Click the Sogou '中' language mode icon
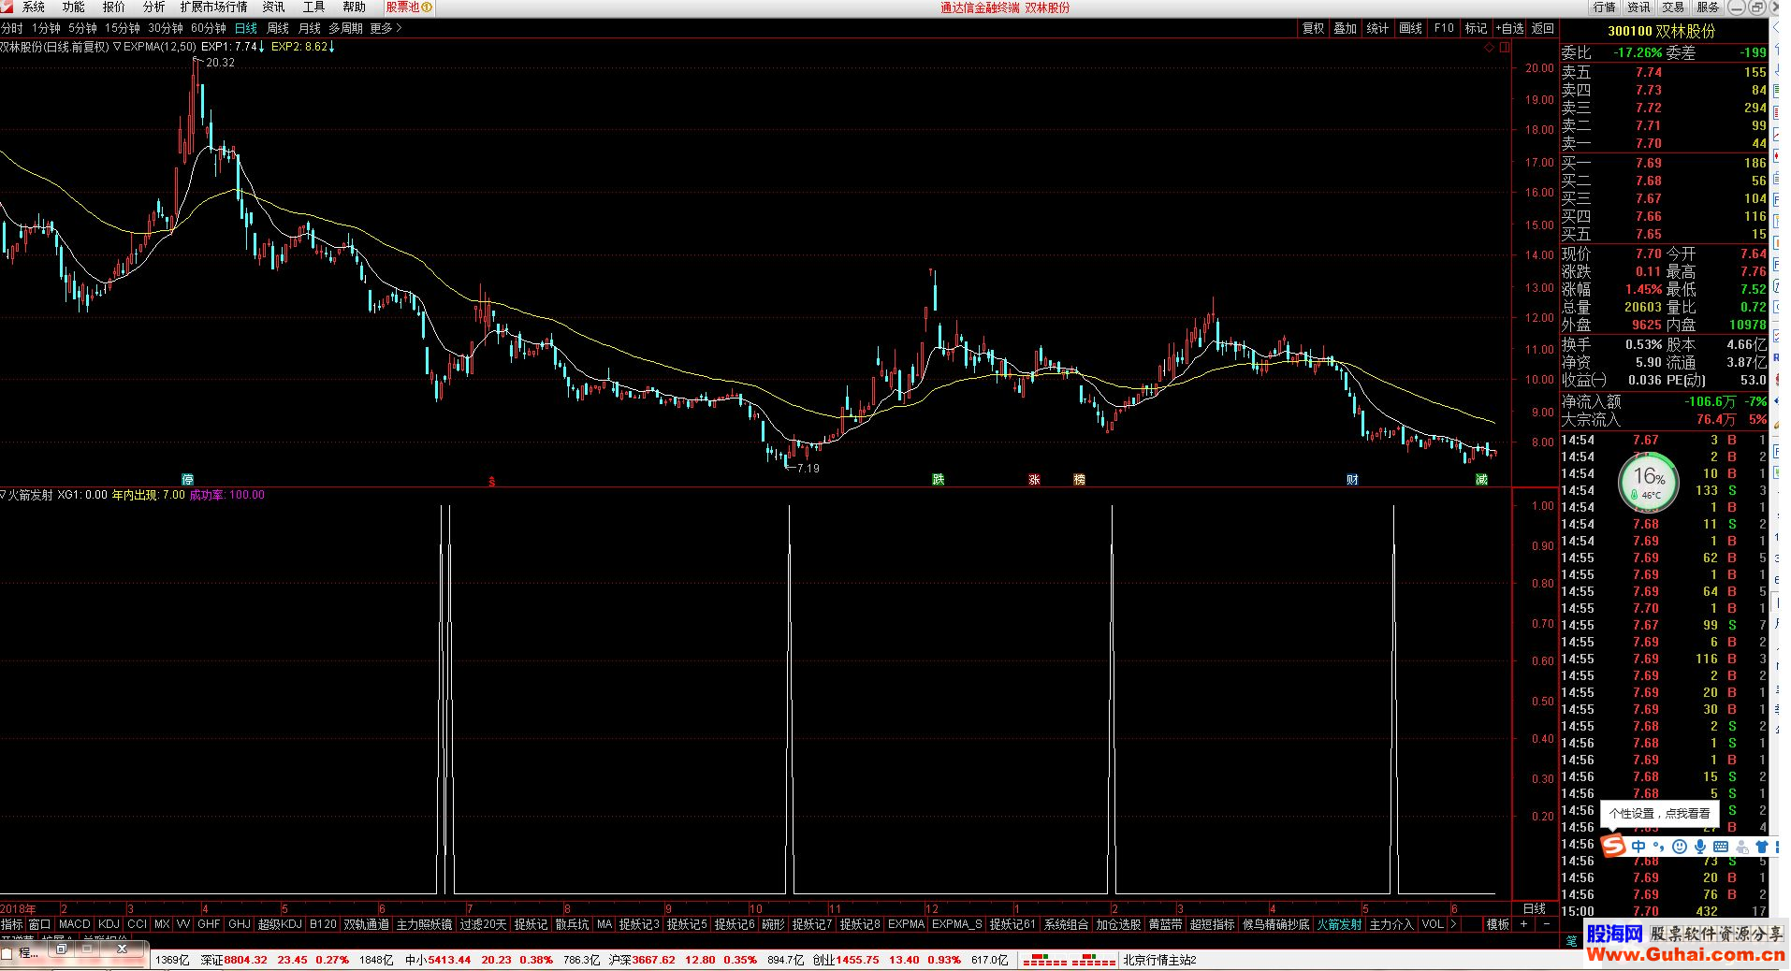1791x971 pixels. click(x=1638, y=847)
